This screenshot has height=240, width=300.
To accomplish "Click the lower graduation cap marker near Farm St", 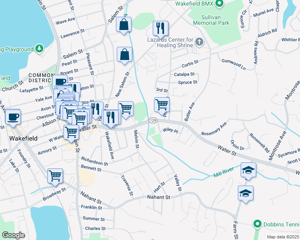I will click(245, 193).
